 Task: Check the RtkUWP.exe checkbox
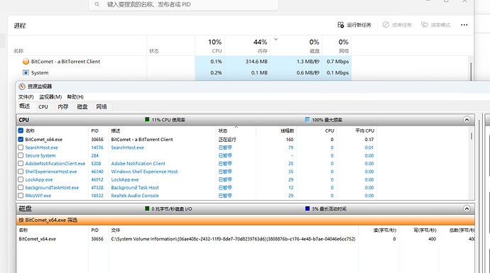point(21,196)
